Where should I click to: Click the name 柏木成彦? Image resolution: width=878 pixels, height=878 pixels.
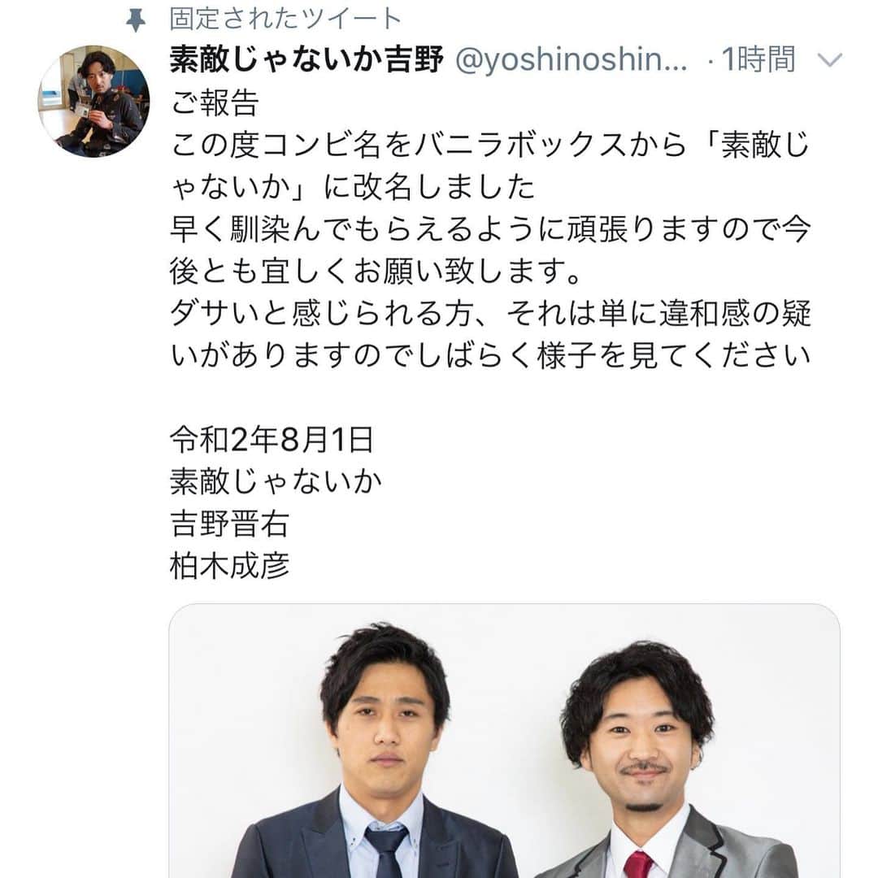(229, 566)
